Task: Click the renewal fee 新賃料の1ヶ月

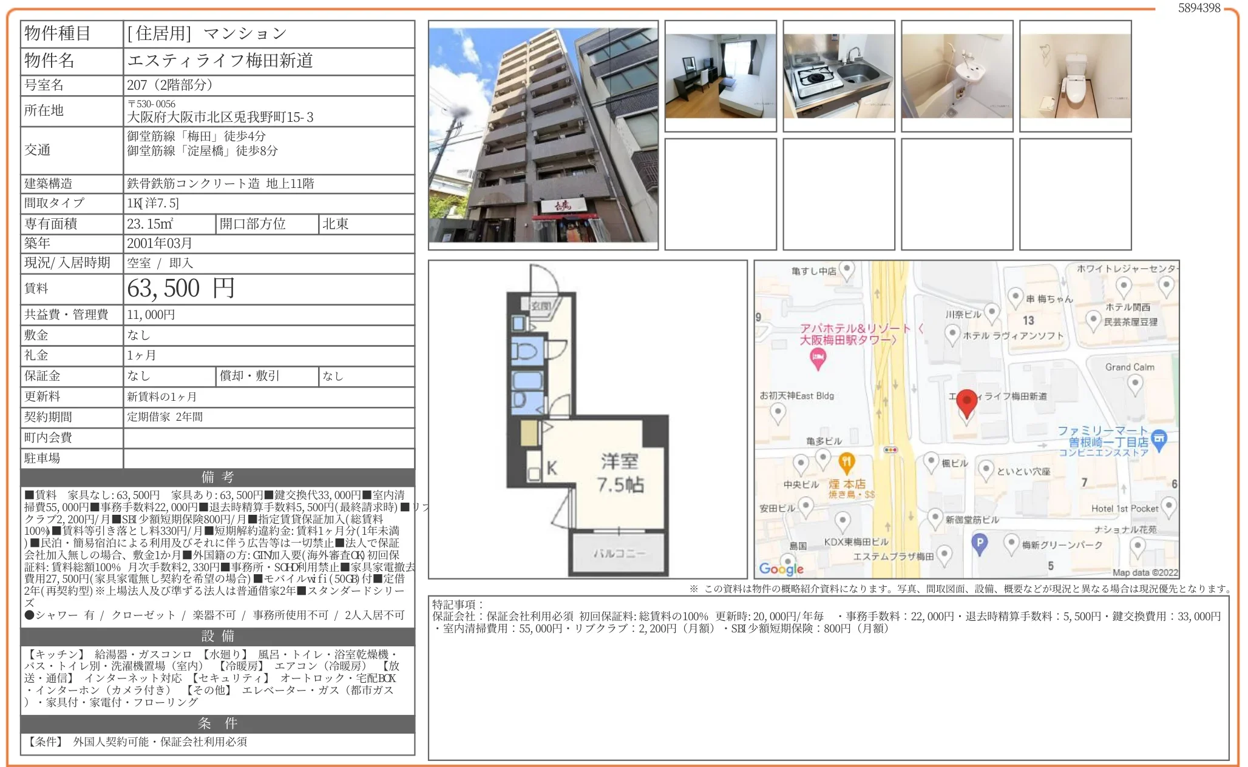Action: click(161, 397)
